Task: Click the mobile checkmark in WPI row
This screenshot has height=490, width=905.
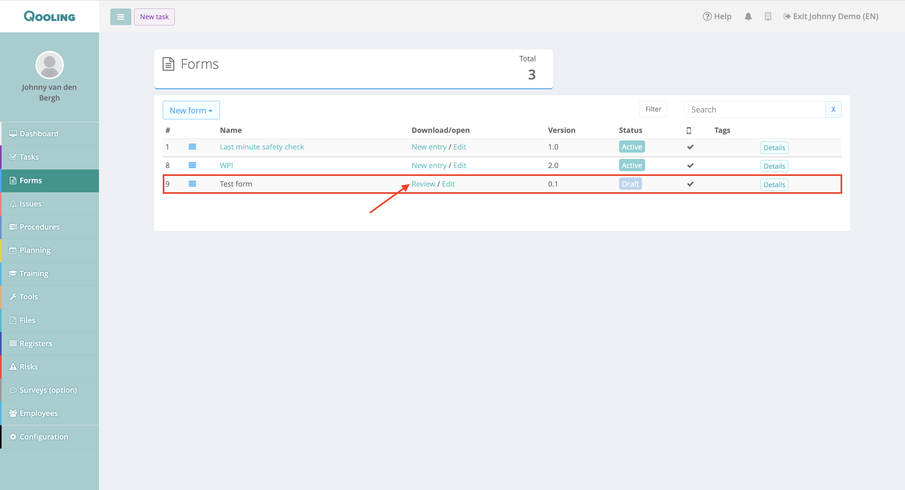Action: (690, 166)
